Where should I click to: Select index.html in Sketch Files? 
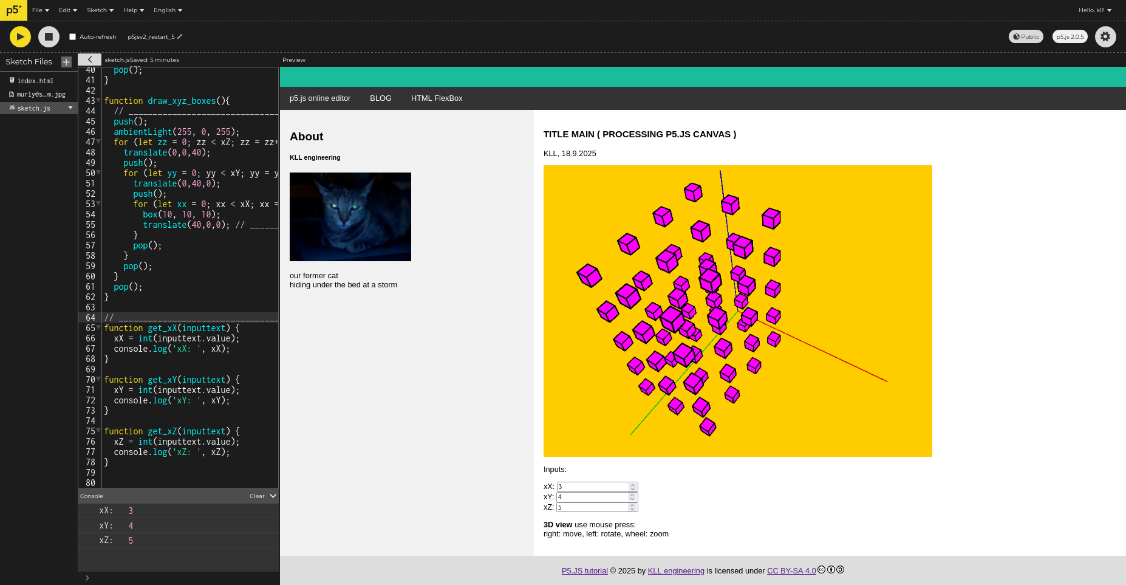point(35,81)
